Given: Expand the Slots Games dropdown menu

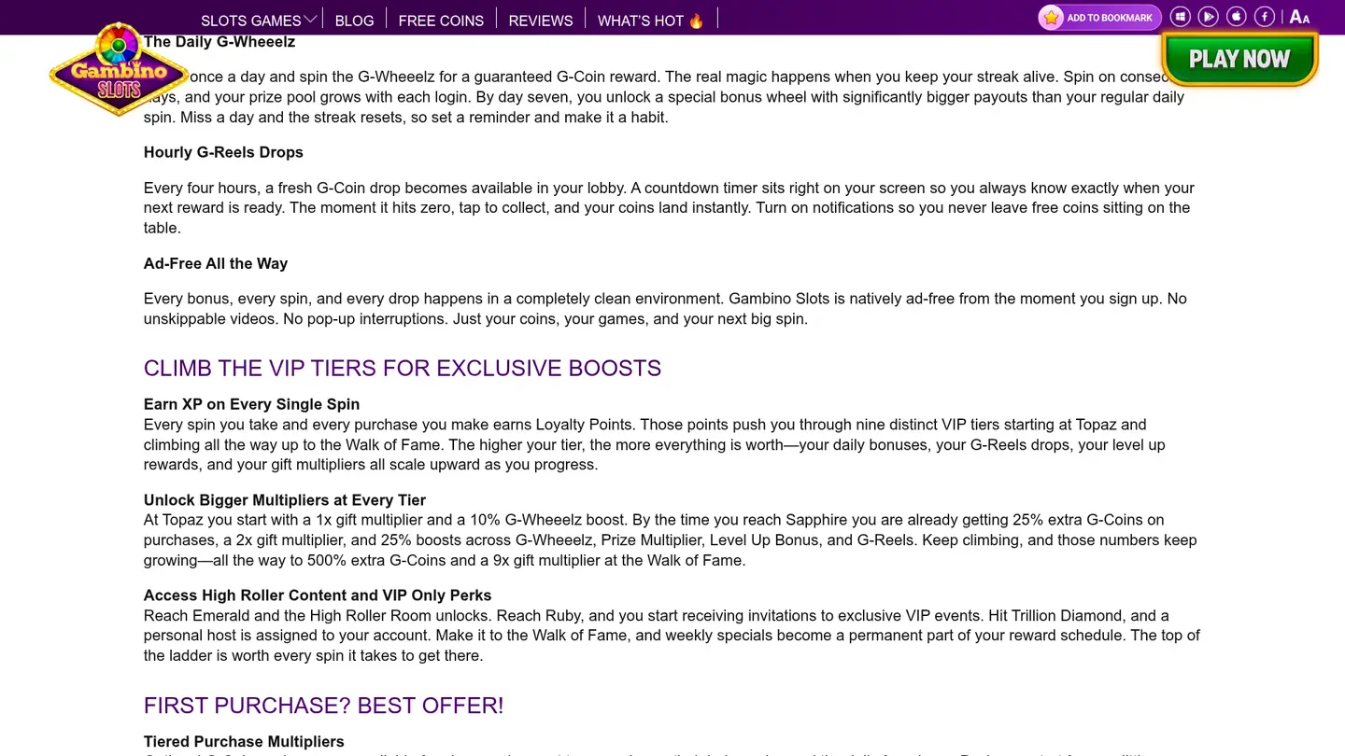Looking at the screenshot, I should [259, 20].
